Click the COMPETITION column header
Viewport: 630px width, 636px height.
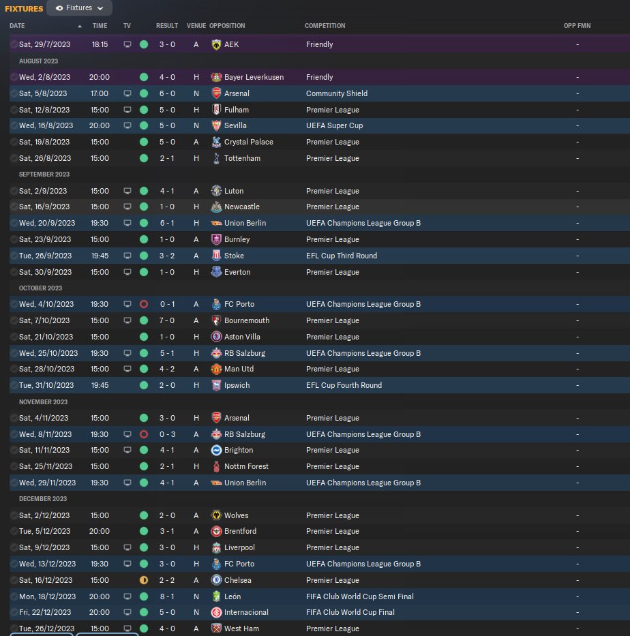325,25
